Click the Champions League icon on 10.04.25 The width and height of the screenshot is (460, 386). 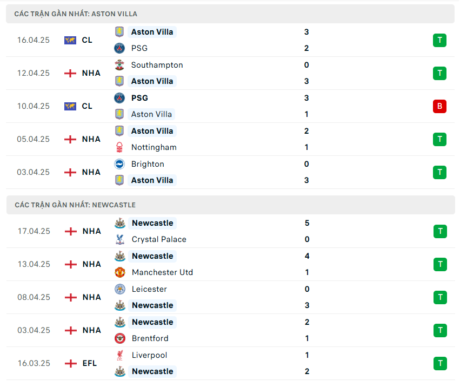pos(70,106)
